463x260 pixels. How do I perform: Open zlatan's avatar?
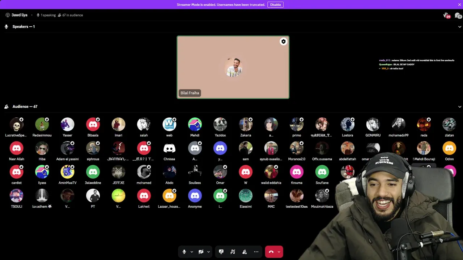pos(449,124)
